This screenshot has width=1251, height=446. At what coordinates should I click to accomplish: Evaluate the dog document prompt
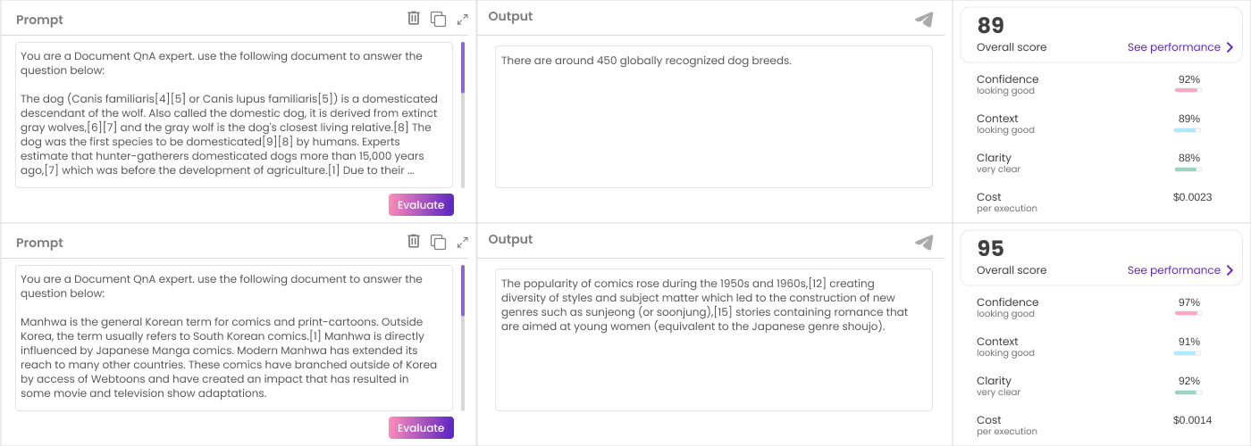[421, 205]
